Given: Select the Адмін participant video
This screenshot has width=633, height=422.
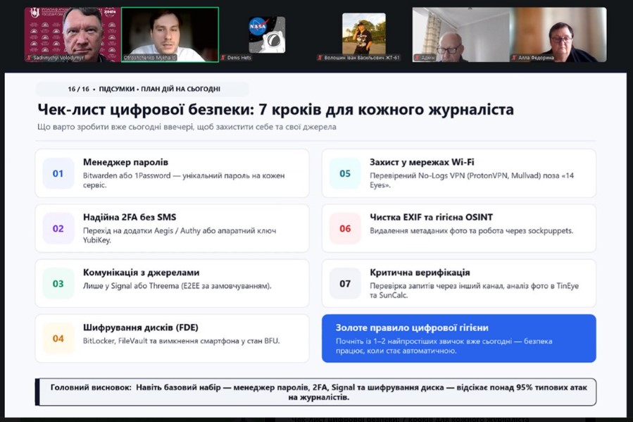Looking at the screenshot, I should click(461, 35).
